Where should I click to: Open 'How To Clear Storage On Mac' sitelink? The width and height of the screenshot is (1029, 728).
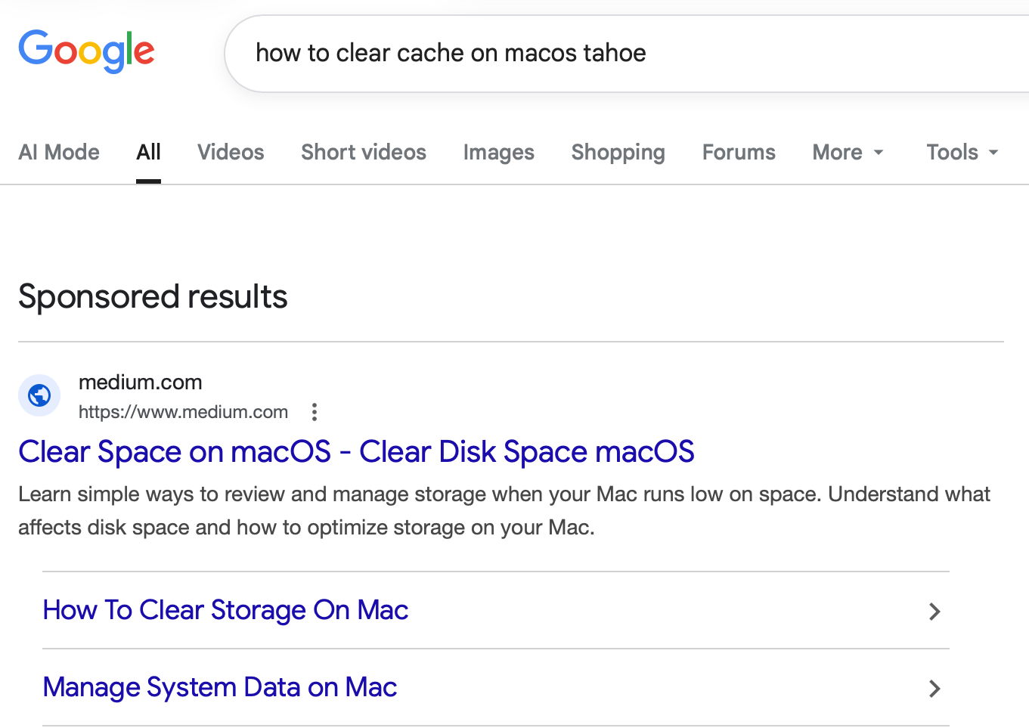tap(225, 610)
